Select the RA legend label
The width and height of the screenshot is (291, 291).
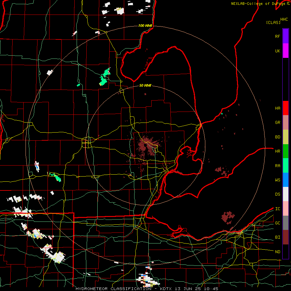(x=277, y=166)
